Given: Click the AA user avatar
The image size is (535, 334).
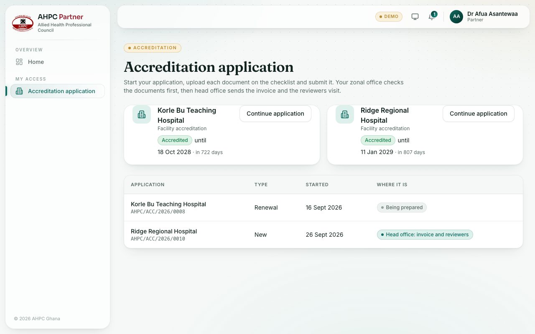Looking at the screenshot, I should click(x=456, y=17).
